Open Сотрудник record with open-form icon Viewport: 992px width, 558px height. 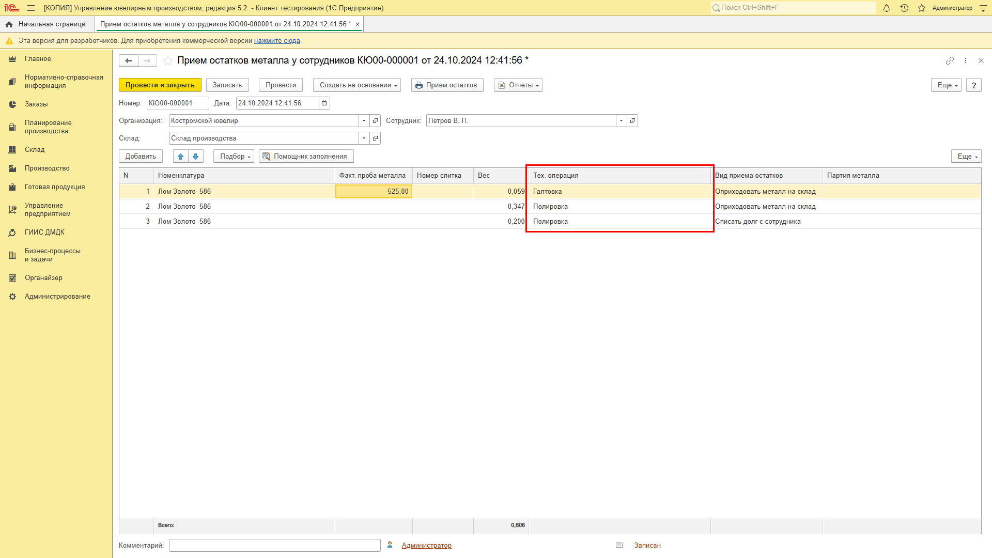632,121
